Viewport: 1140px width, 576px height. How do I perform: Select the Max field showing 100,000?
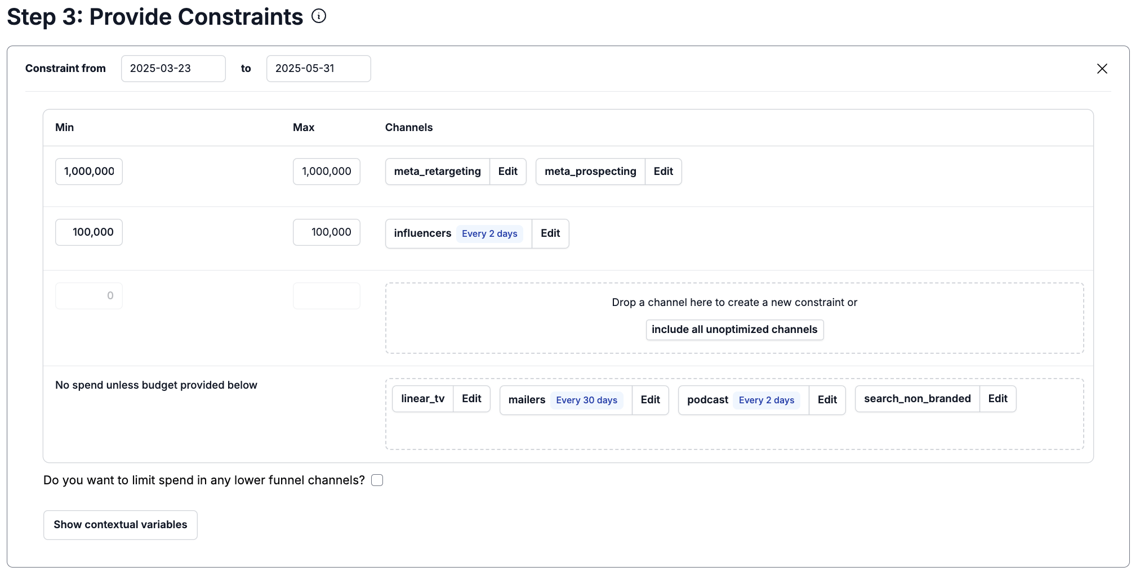(x=326, y=232)
